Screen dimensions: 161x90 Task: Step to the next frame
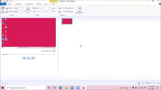tap(33, 58)
